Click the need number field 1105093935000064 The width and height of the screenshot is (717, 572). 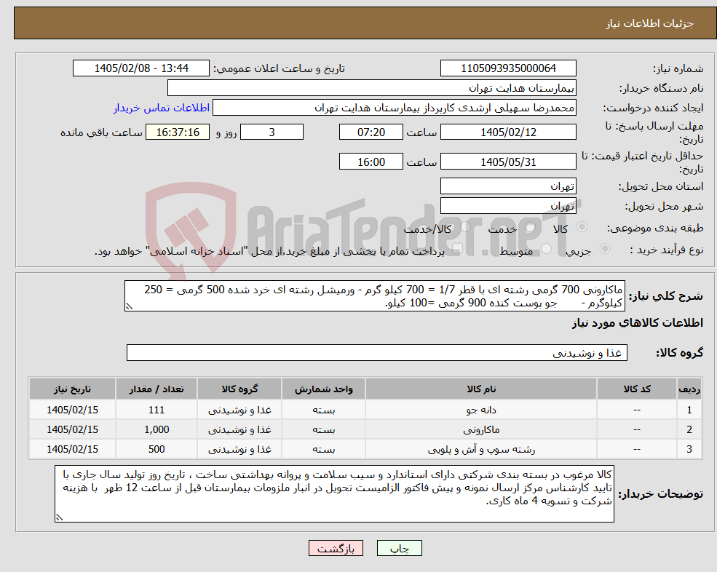(508, 68)
